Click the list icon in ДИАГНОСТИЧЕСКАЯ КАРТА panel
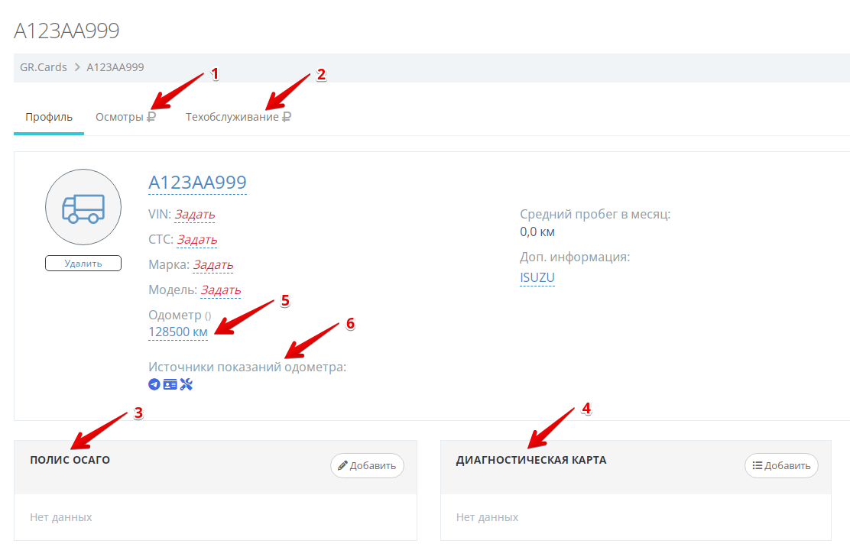Screen dimensions: 850x547 point(757,465)
